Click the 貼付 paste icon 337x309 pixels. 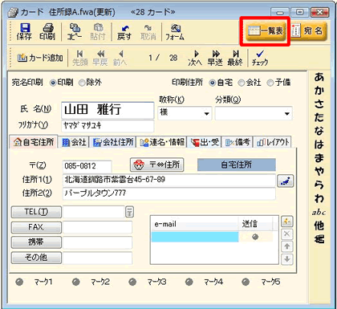(x=98, y=32)
